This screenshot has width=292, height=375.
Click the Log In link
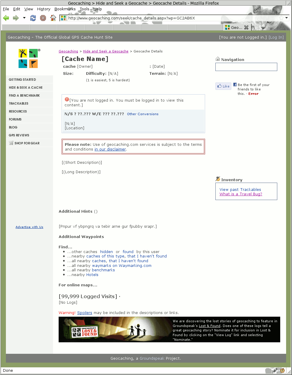(x=276, y=37)
